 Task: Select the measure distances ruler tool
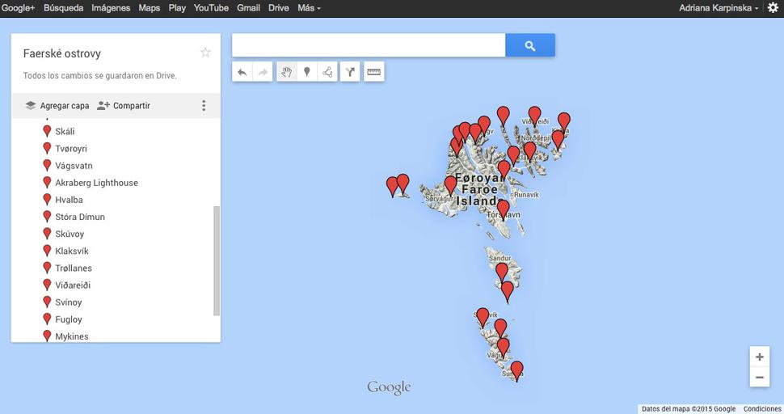pyautogui.click(x=374, y=72)
